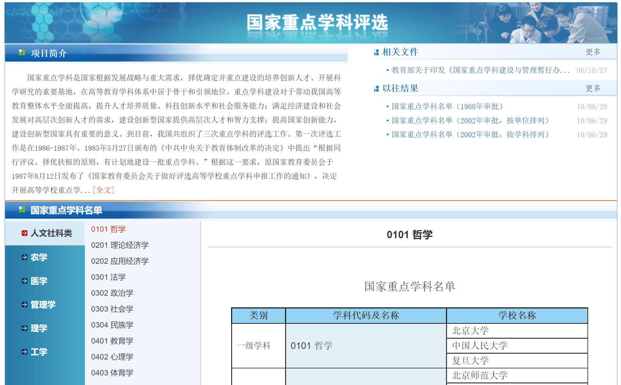Click the 北京大学 table cell
Screen dimensions: 621x385
point(517,331)
